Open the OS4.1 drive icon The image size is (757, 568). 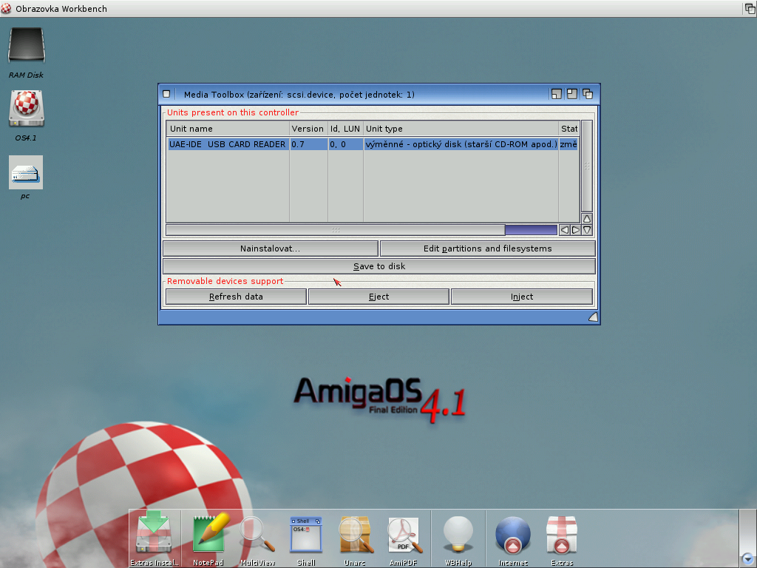[27, 109]
